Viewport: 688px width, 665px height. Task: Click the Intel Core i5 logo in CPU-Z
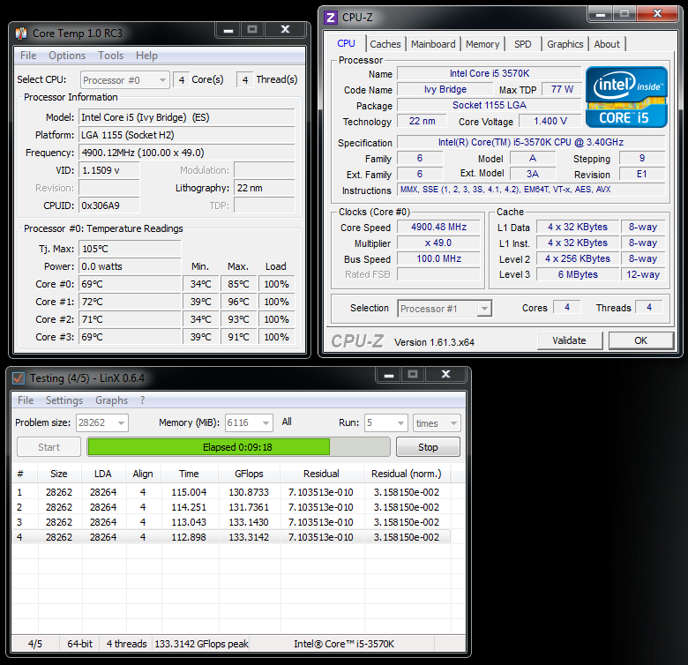[x=626, y=97]
